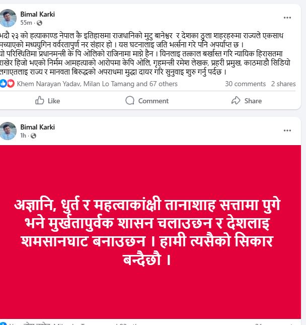The height and width of the screenshot is (325, 306).
Task: Click the Share arrow icon
Action: coord(236,101)
